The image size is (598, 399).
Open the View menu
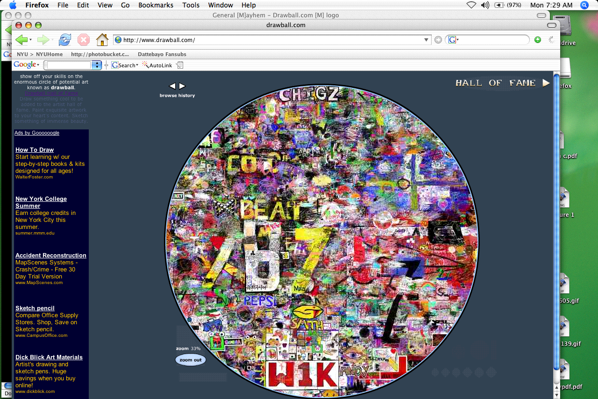[x=105, y=5]
